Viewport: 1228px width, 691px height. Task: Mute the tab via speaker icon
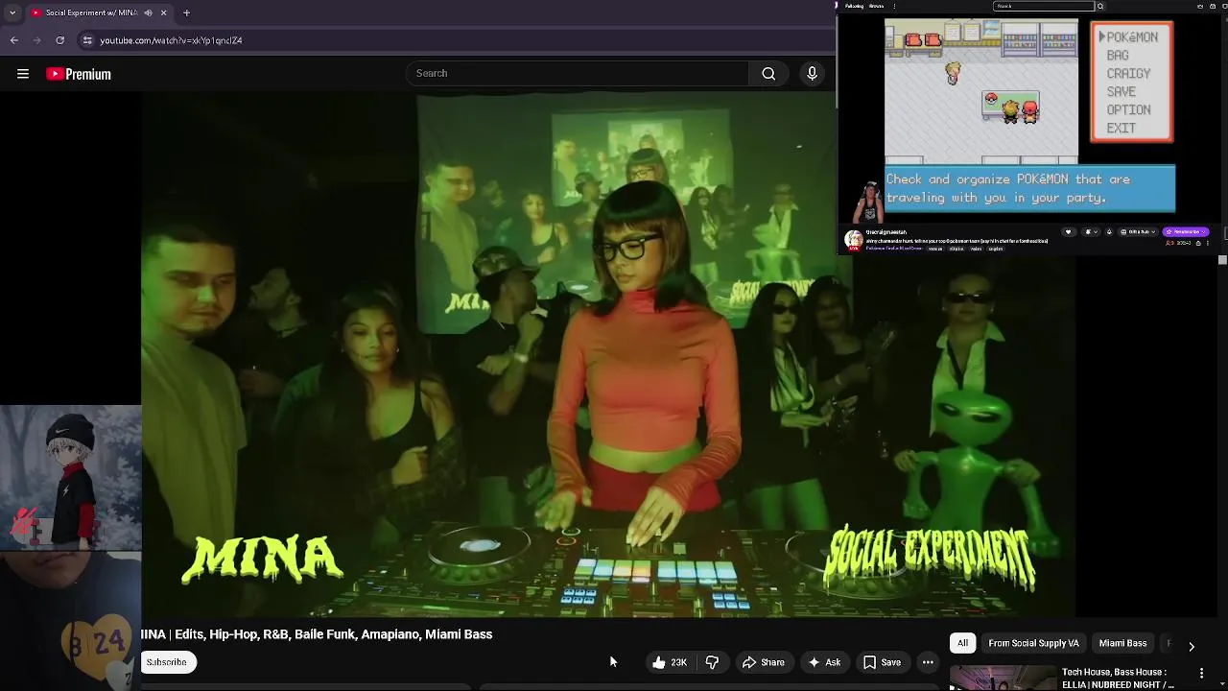click(148, 12)
